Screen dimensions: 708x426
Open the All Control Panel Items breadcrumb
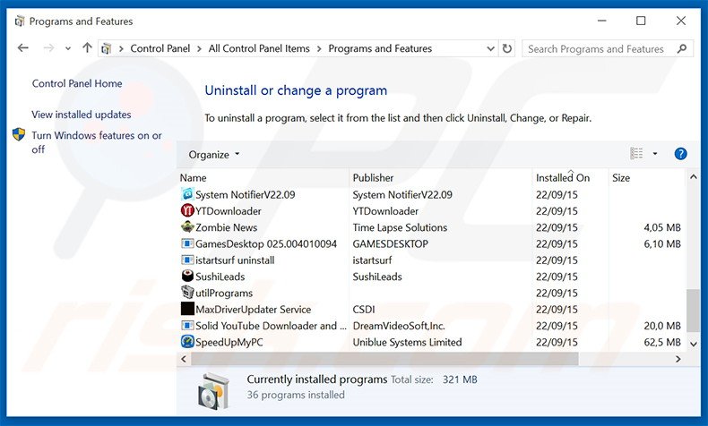pyautogui.click(x=259, y=48)
